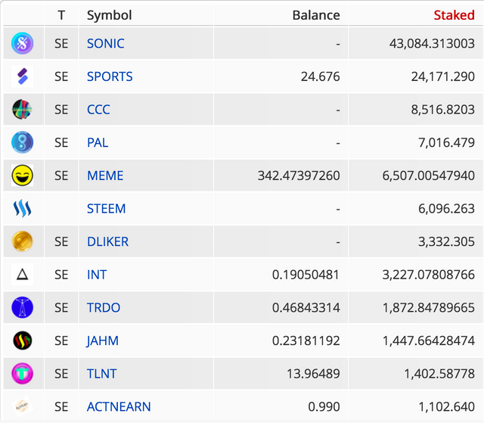The image size is (484, 423).
Task: Click the STEEM logo icon
Action: tap(22, 208)
